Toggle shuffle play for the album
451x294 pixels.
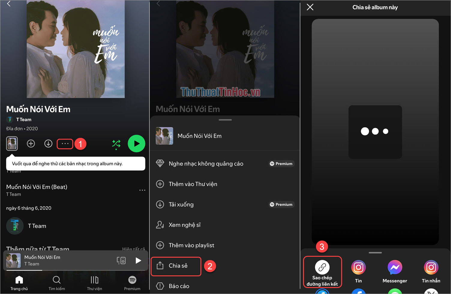116,144
